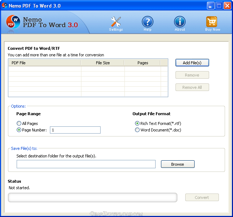
Task: Click the destination folder path field
Action: pos(86,164)
